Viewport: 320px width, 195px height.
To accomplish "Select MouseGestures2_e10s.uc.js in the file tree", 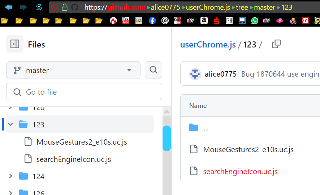I will pyautogui.click(x=82, y=142).
